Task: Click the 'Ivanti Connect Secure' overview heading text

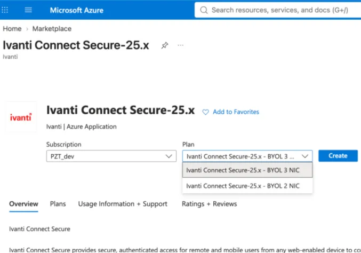Action: [39, 229]
